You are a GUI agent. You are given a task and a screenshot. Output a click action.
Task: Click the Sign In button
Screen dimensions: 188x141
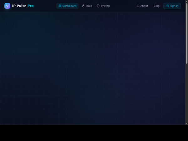pos(172,6)
